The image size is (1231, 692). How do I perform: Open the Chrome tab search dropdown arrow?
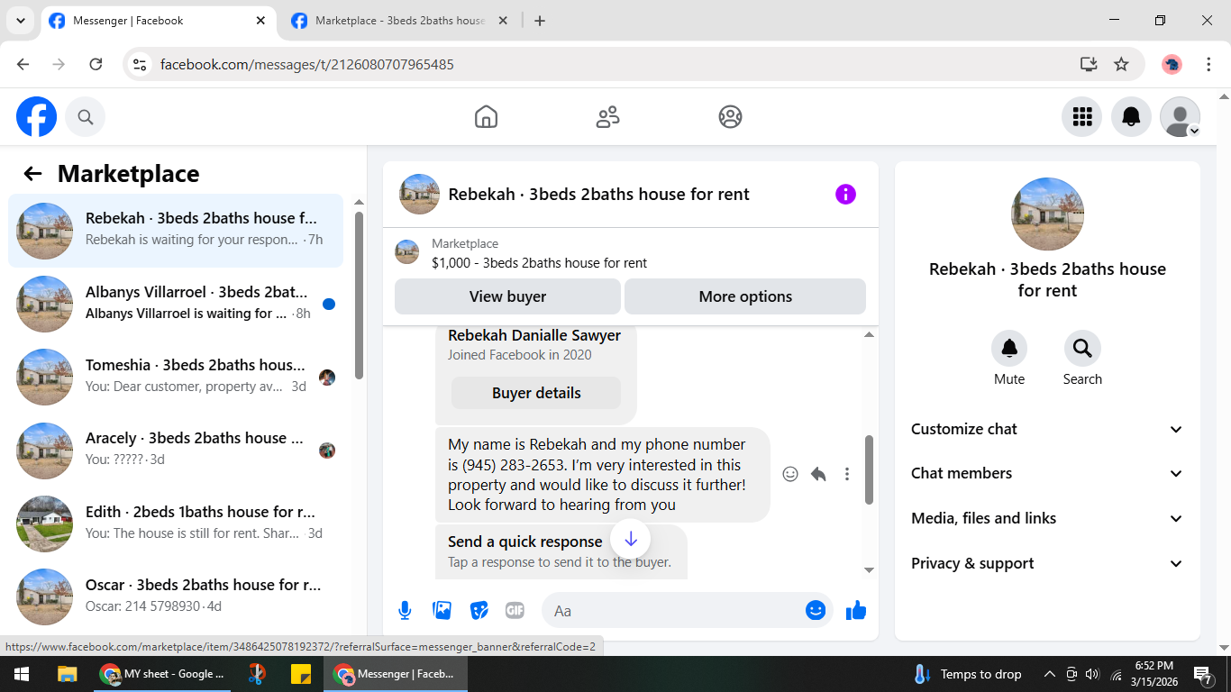[x=20, y=21]
